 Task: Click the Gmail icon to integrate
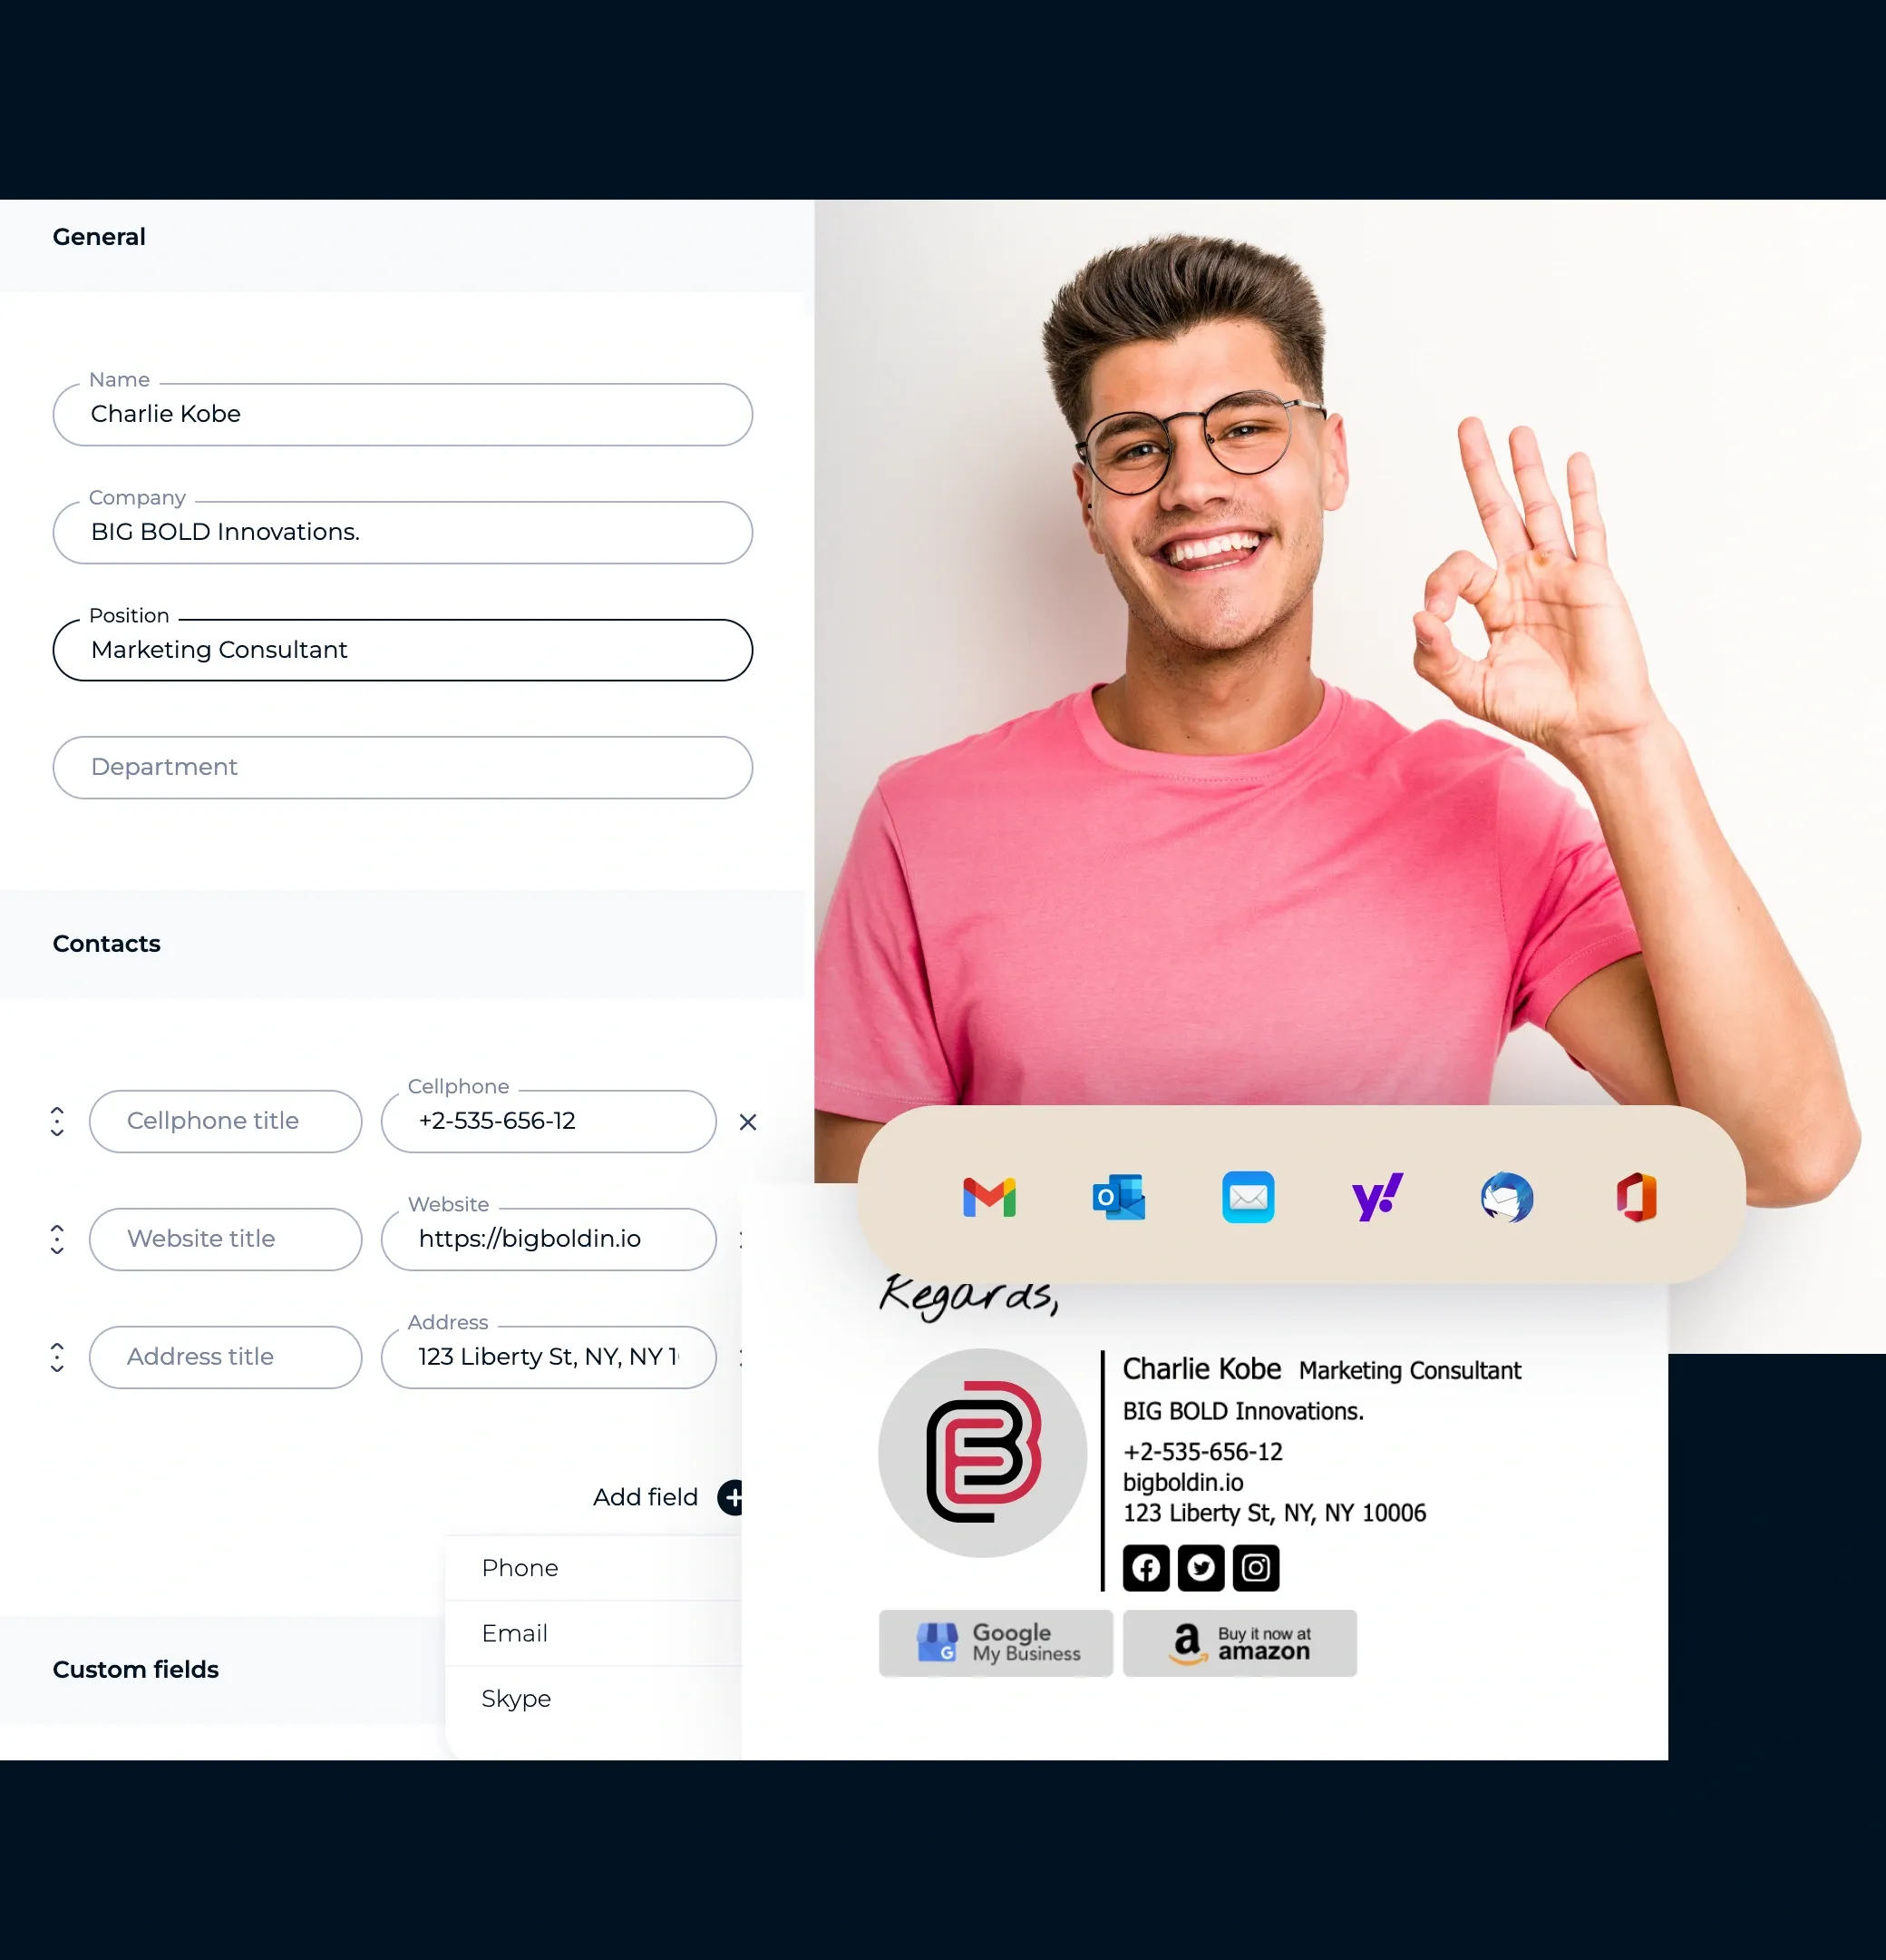click(987, 1195)
